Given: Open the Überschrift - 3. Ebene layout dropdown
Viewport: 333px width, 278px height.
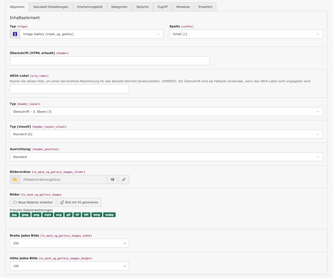Looking at the screenshot, I should click(x=166, y=112).
